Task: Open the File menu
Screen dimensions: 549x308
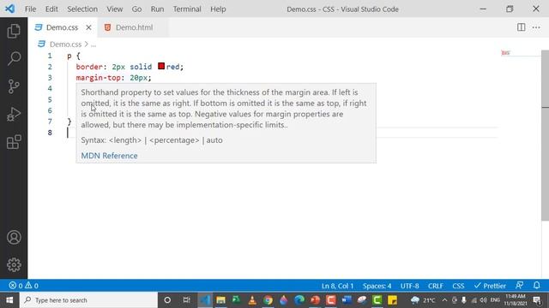Action: coord(31,9)
